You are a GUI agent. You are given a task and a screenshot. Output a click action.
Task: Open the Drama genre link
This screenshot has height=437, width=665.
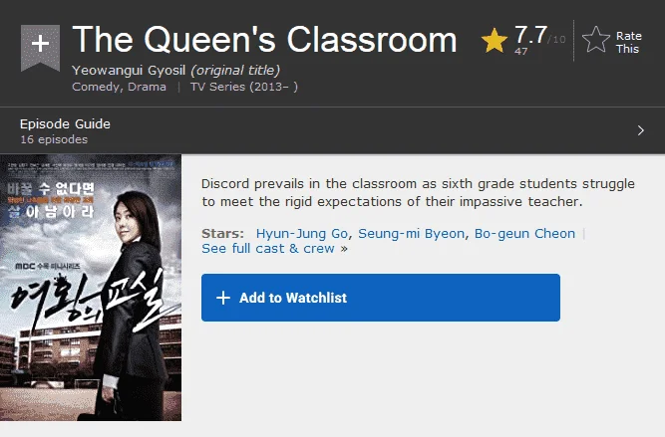pyautogui.click(x=147, y=87)
